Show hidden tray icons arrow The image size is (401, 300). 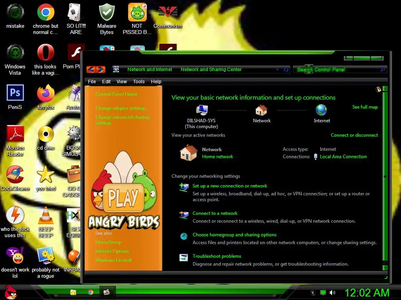(x=312, y=293)
